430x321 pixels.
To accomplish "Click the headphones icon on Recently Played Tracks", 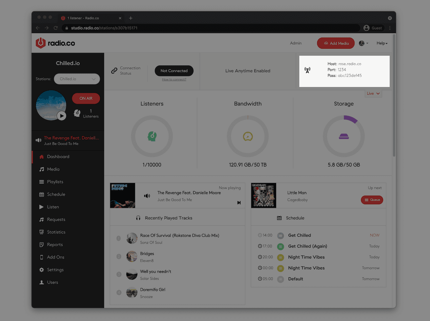I will coord(138,218).
